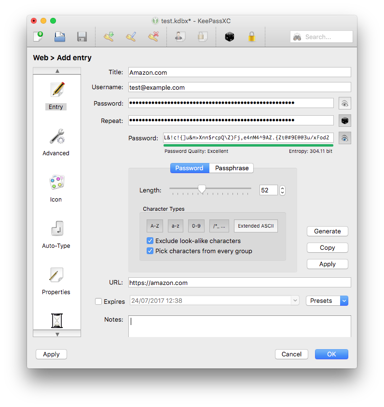Copy password to clipboard toolbar icon
The height and width of the screenshot is (407, 384).
click(203, 37)
